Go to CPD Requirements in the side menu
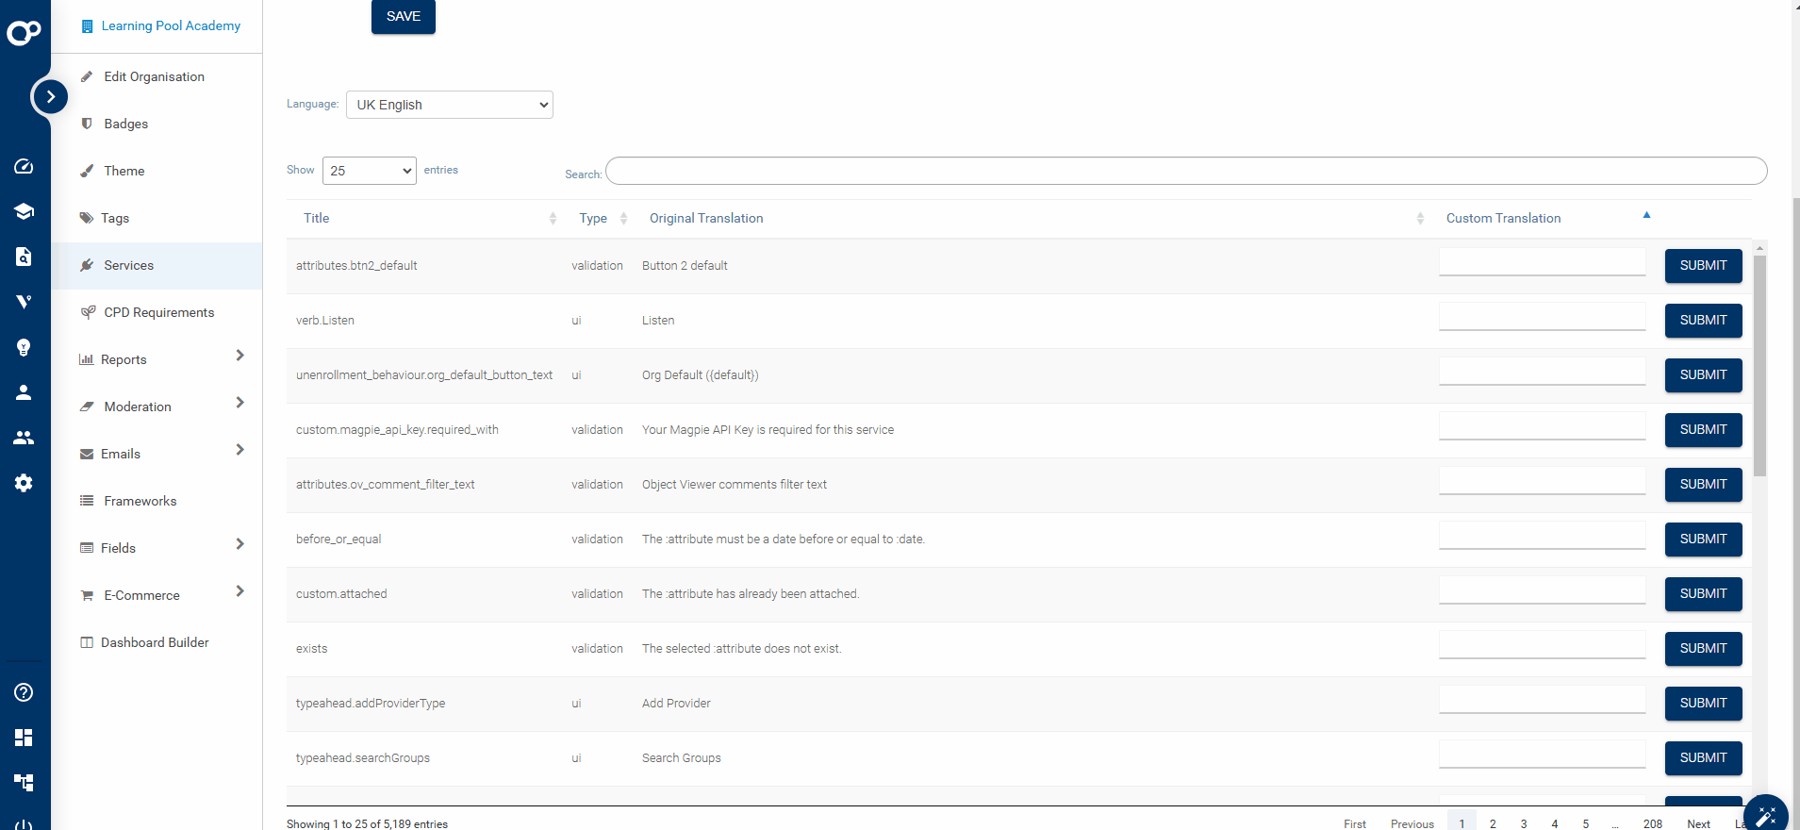Viewport: 1800px width, 830px height. pyautogui.click(x=158, y=312)
